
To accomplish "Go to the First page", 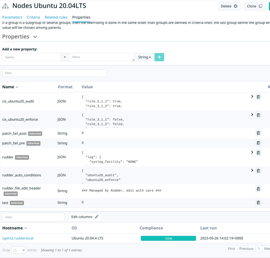I will point(232,249).
